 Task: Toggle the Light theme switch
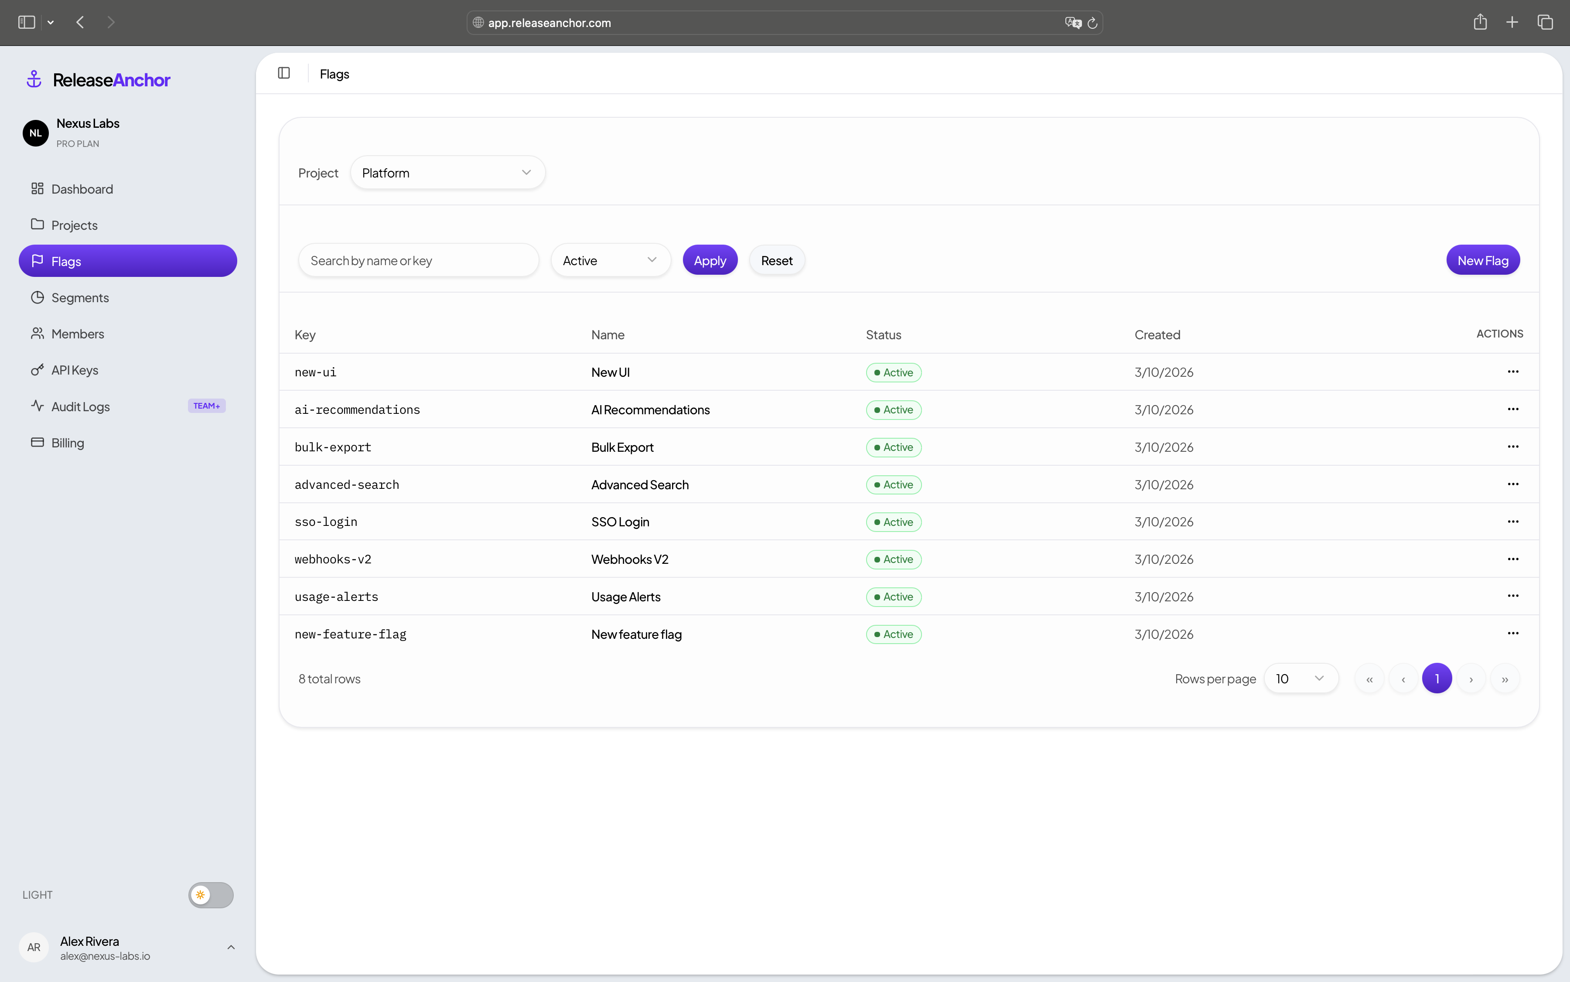pos(211,894)
